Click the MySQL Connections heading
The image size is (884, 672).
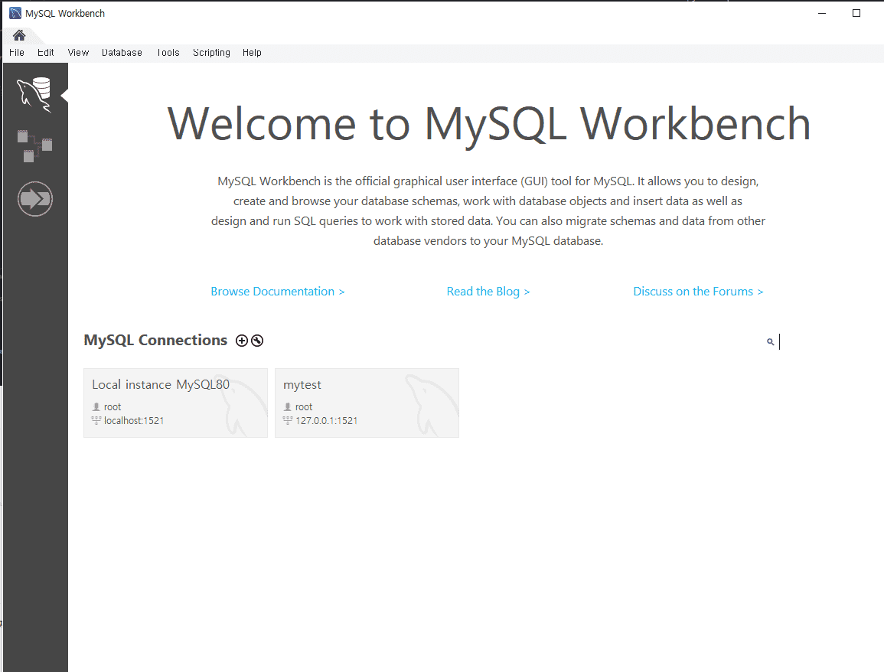155,341
